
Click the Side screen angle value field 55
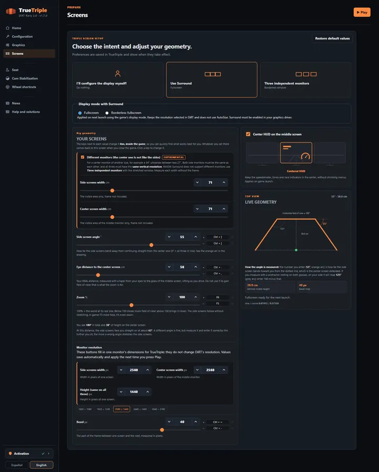tap(182, 237)
